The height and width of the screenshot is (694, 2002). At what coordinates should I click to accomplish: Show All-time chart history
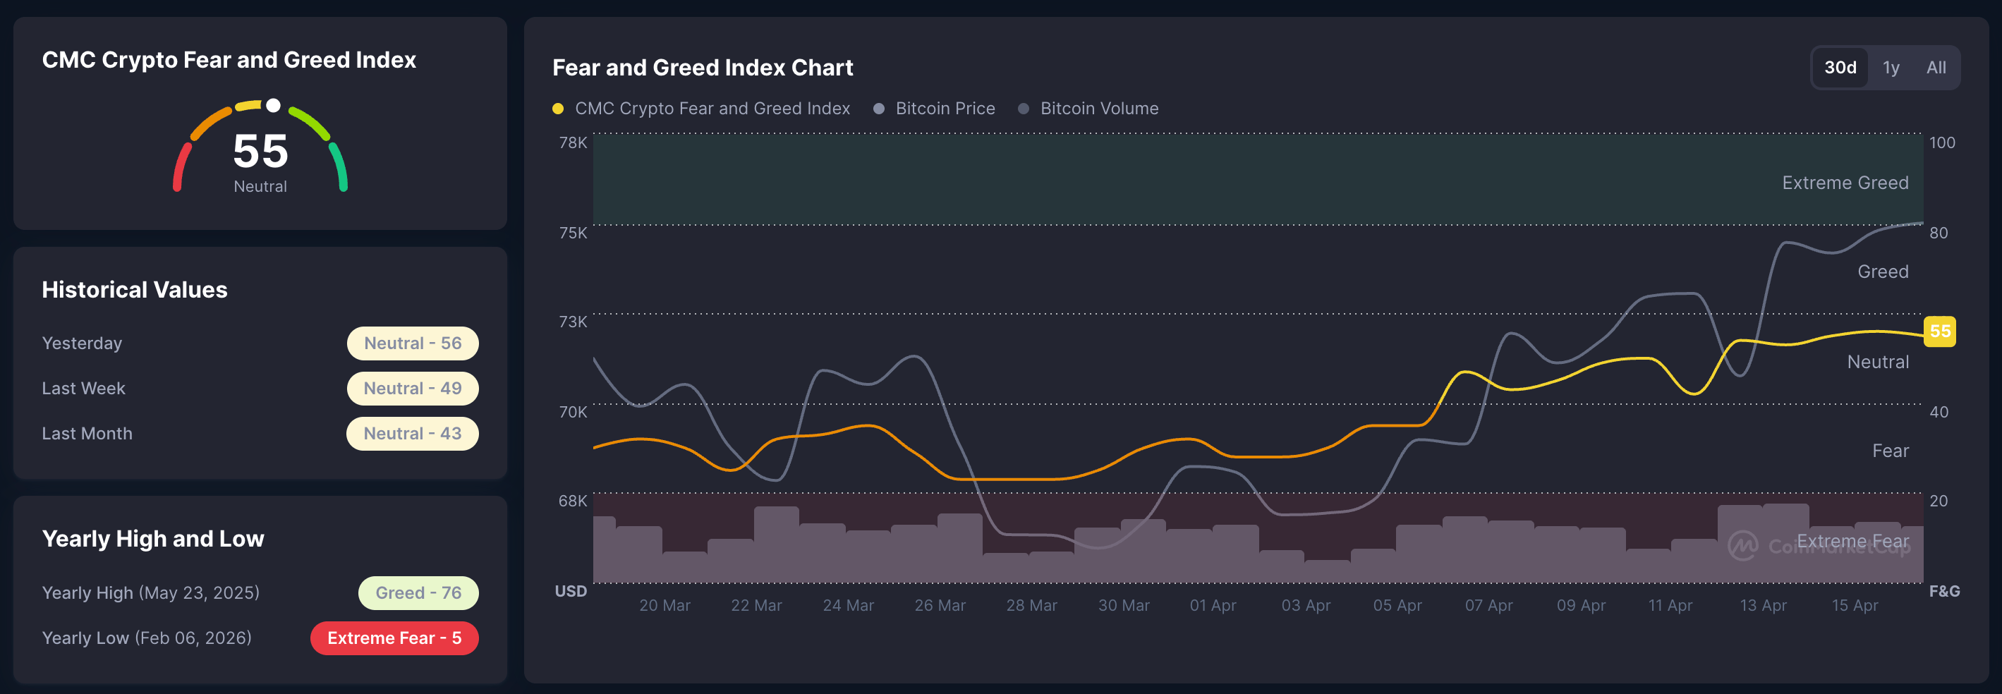(x=1935, y=68)
